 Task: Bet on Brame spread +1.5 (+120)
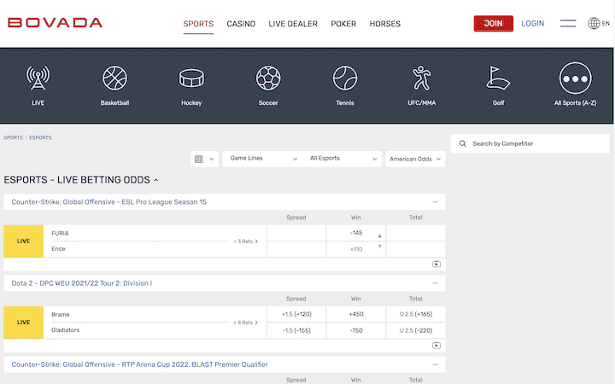click(x=296, y=314)
